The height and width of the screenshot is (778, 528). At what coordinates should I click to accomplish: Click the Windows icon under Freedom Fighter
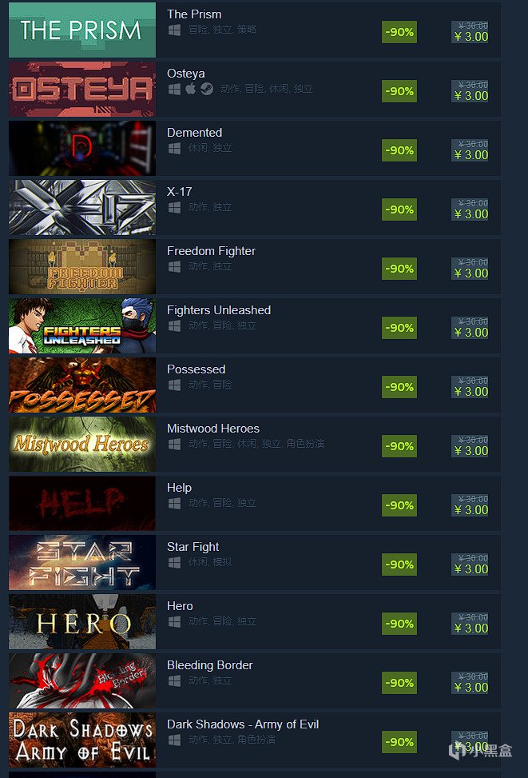(174, 266)
